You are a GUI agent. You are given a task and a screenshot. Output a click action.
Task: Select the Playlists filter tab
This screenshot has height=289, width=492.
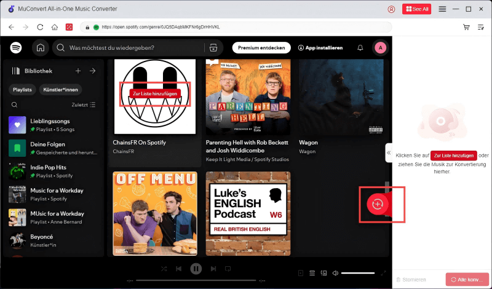coord(23,89)
